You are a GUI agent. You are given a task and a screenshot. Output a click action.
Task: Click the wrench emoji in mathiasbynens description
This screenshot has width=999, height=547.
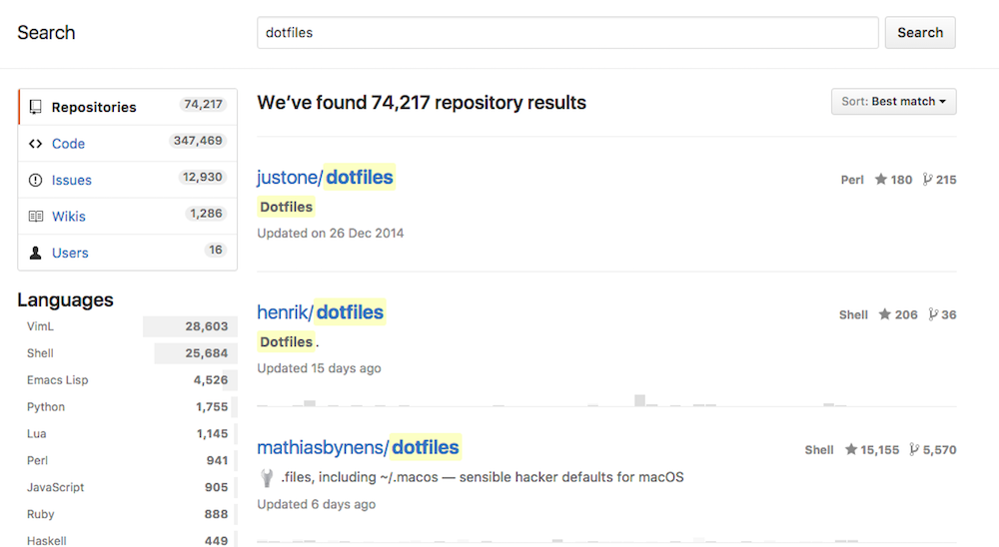pyautogui.click(x=267, y=477)
